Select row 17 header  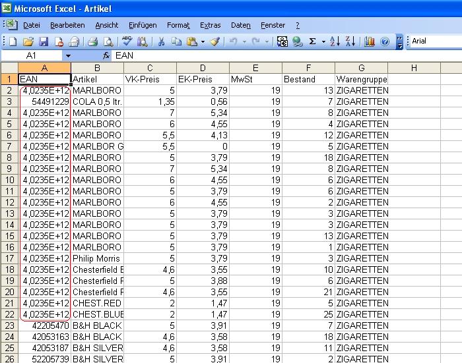point(9,258)
